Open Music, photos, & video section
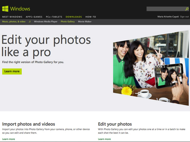 [x=14, y=22]
